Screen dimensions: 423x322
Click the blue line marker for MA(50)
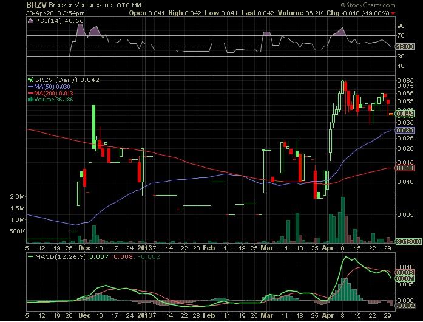point(31,87)
